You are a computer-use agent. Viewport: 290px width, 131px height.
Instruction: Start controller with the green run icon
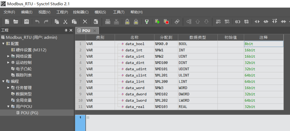pyautogui.click(x=157, y=22)
